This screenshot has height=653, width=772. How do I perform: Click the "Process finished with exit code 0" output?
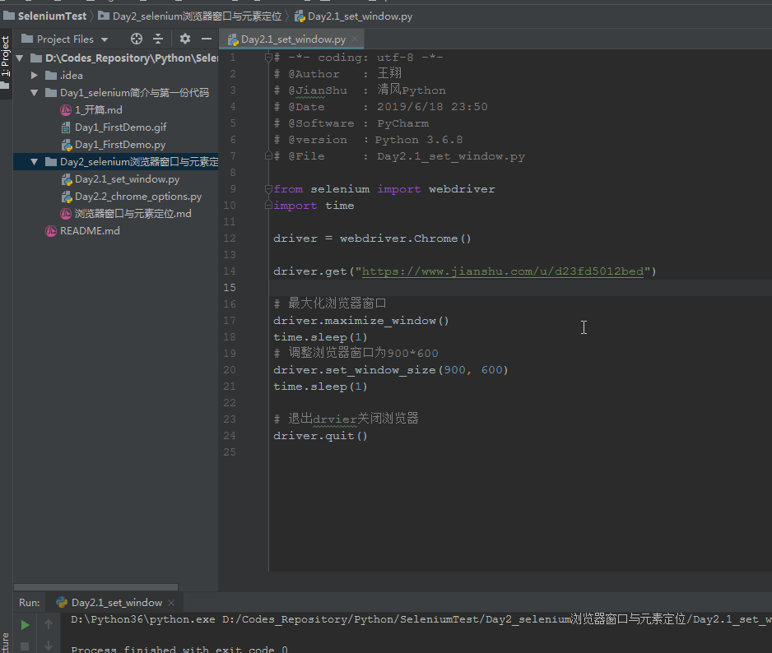pos(179,649)
